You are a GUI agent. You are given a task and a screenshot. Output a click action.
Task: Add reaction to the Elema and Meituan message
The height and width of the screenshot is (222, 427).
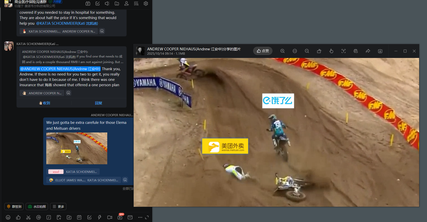tap(125, 180)
